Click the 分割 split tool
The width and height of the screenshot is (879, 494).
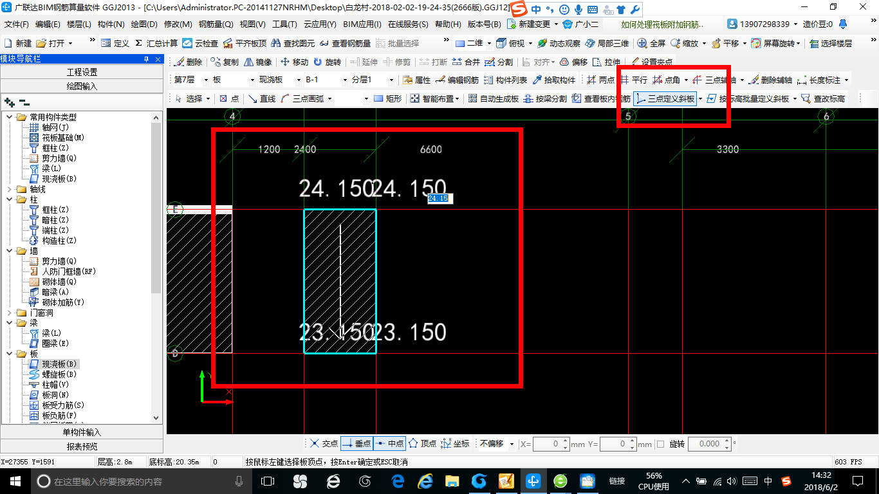point(499,62)
